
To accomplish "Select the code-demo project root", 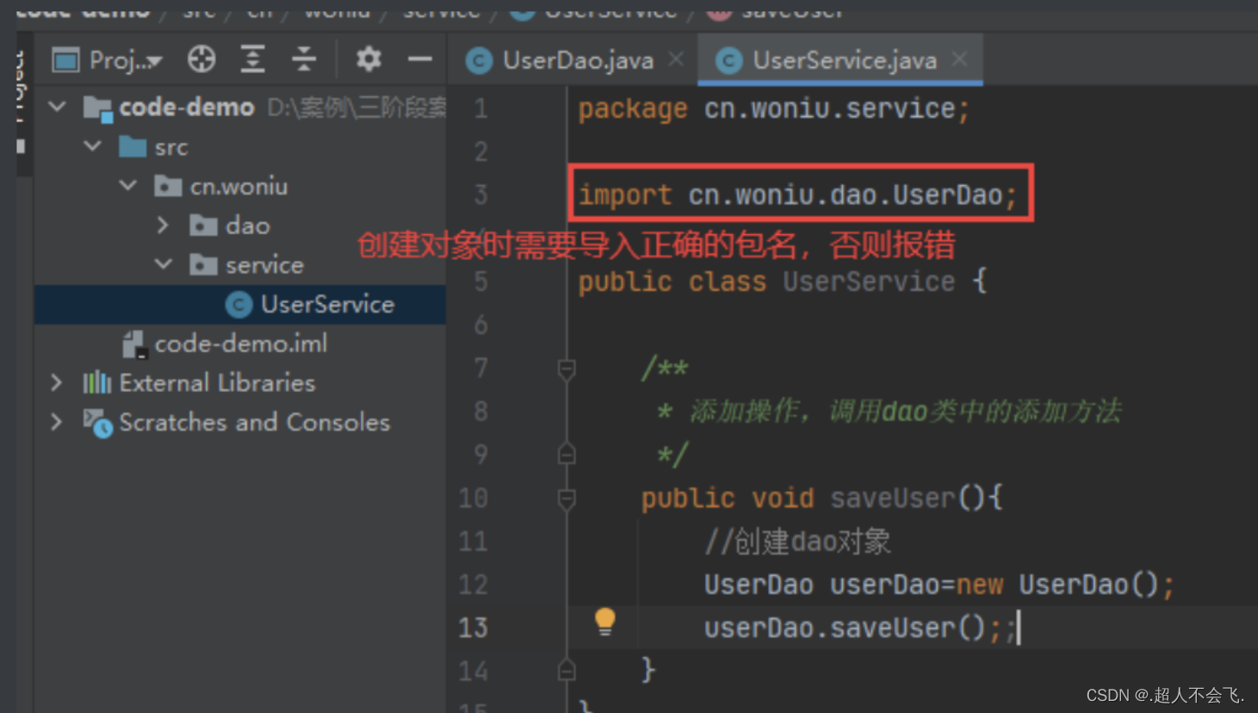I will click(x=186, y=107).
